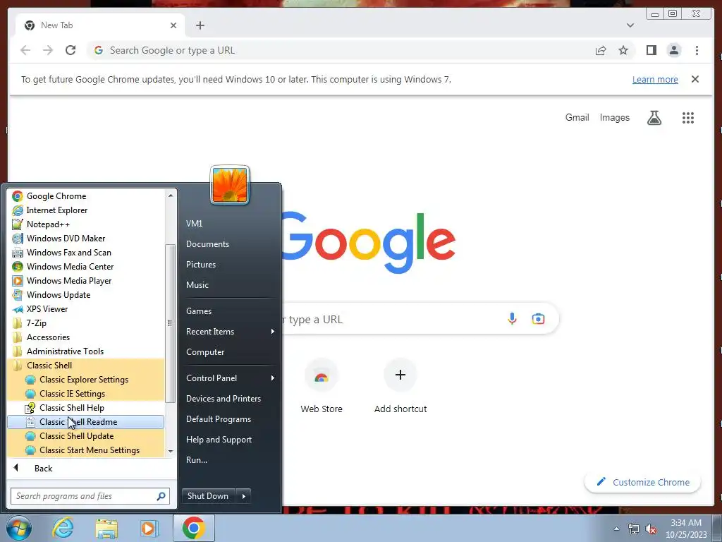Open Windows Media Center
This screenshot has height=542, width=722.
point(85,266)
